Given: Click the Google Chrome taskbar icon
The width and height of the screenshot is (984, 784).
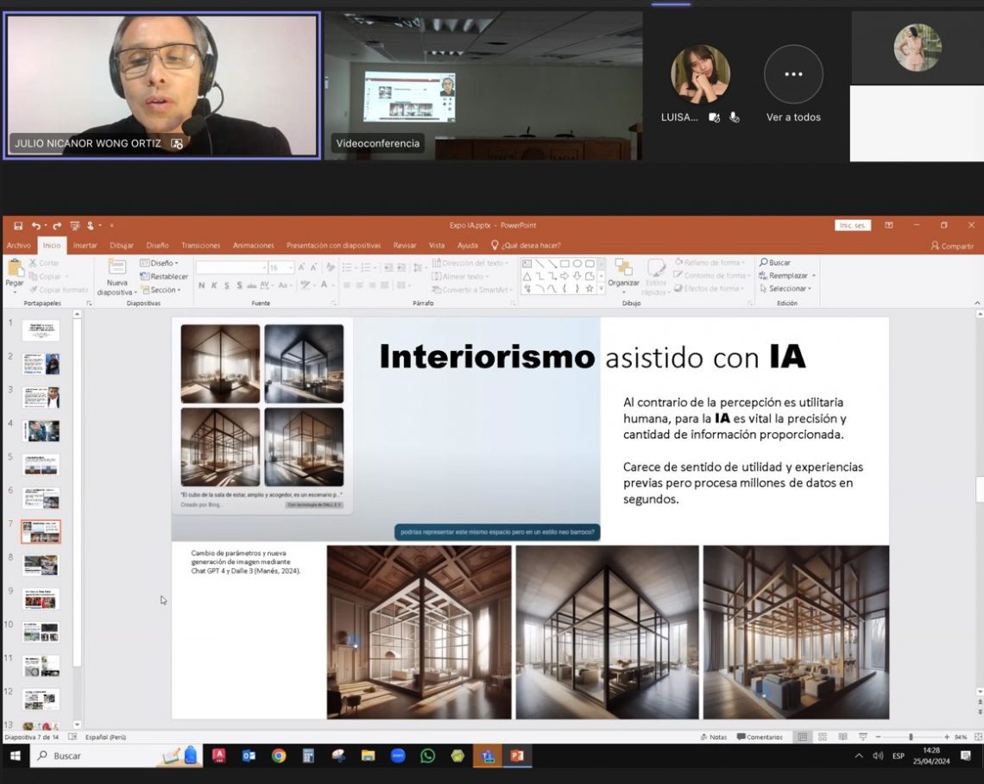Looking at the screenshot, I should click(x=279, y=756).
